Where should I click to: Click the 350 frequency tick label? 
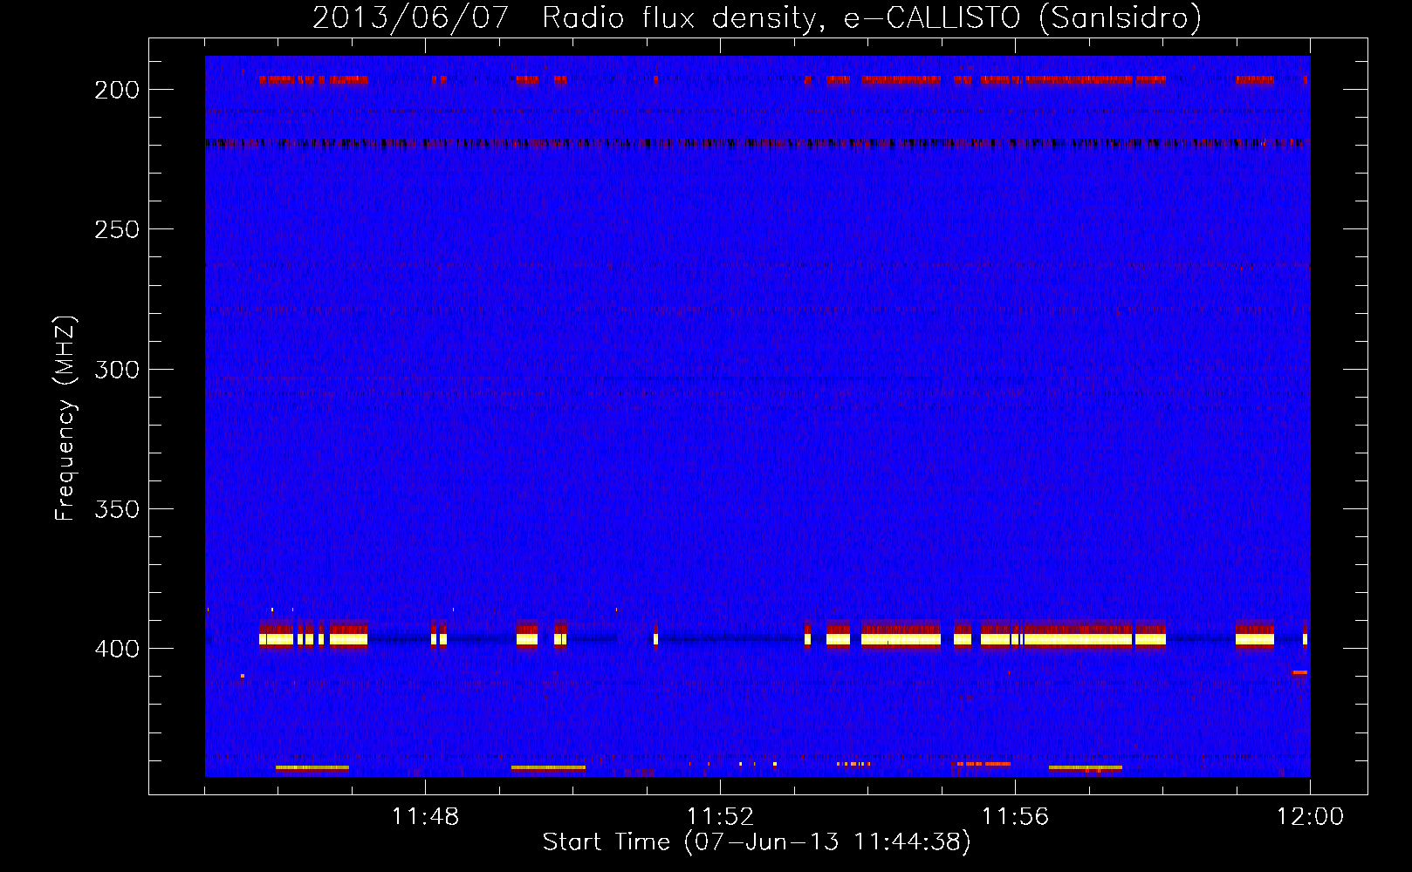117,509
